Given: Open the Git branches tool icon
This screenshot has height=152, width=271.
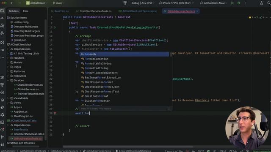Looking at the screenshot, I should (2, 137).
